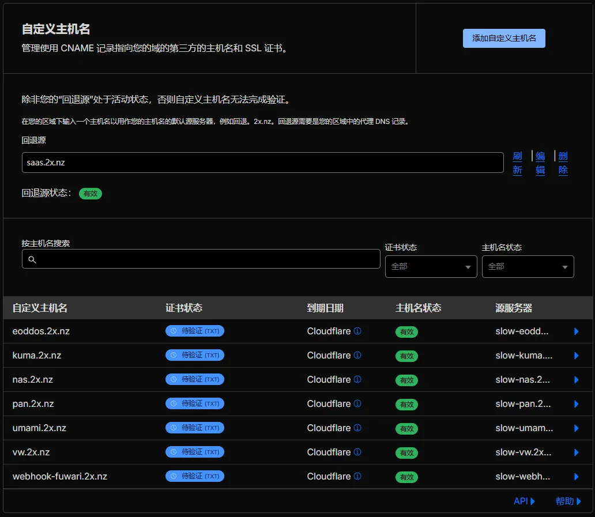Open the 证书状态 filter dropdown
Viewport: 595px width, 517px height.
[431, 267]
